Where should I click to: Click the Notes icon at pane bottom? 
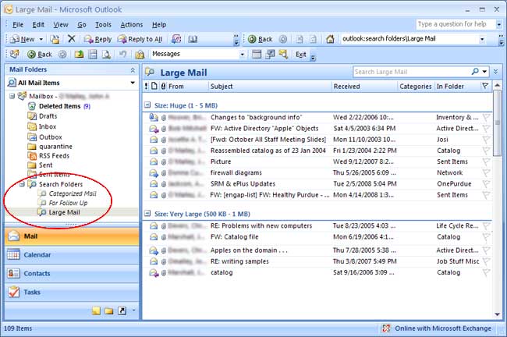tap(96, 310)
